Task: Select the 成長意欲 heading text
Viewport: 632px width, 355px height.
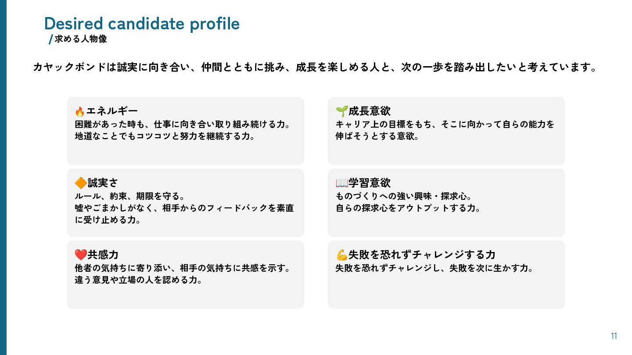Action: 369,111
